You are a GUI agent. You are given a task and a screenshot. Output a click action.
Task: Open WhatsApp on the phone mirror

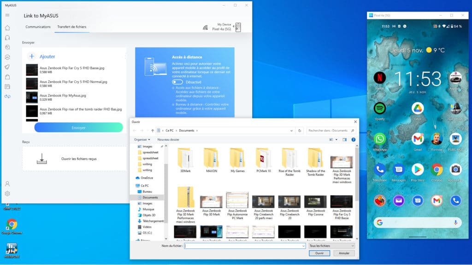click(x=380, y=139)
